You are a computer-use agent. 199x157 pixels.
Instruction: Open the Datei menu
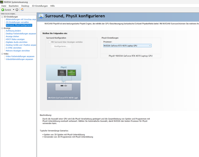(x=4, y=6)
